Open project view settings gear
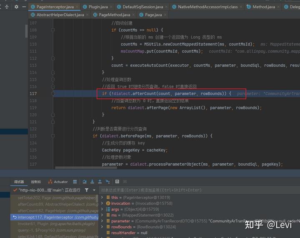 point(16,7)
